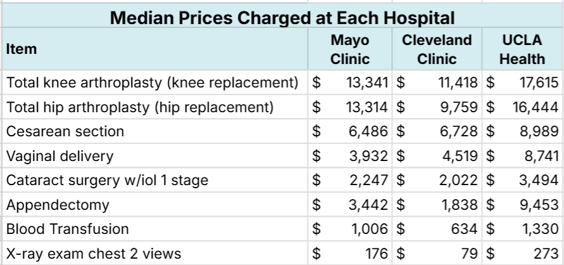Select the Cleveland Clinic column header
This screenshot has width=564, height=265.
tap(437, 49)
